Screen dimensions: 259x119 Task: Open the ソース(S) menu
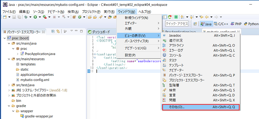38,12
